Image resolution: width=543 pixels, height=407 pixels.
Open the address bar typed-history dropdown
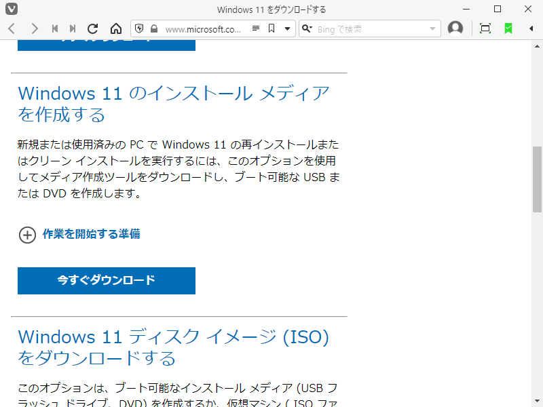[287, 28]
